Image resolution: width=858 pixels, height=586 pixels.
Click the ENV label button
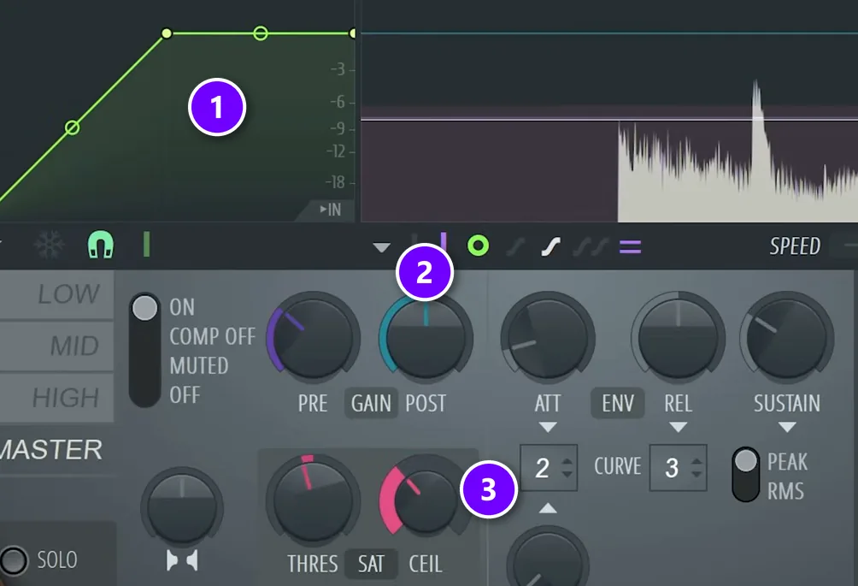618,404
